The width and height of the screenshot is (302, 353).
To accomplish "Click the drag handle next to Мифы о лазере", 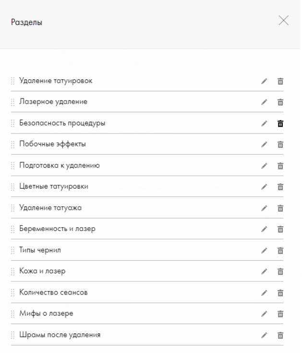I will (x=13, y=314).
